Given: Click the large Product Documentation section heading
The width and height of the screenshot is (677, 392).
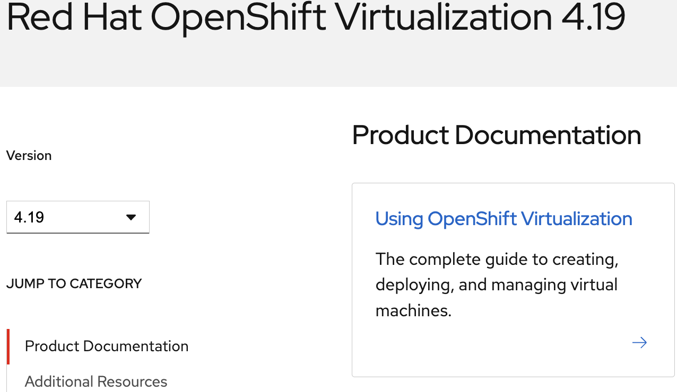Looking at the screenshot, I should [x=496, y=135].
